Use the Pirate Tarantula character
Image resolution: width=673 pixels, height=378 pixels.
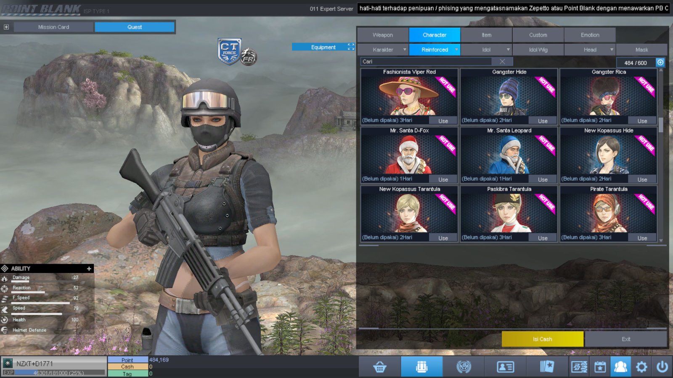(642, 238)
